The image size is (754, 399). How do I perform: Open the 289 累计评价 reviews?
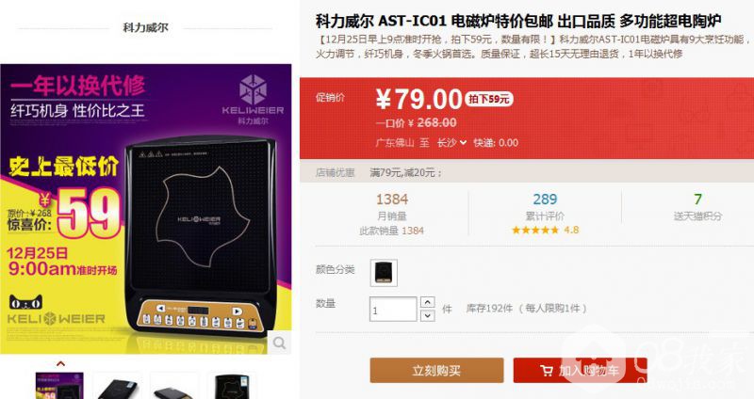tap(545, 207)
